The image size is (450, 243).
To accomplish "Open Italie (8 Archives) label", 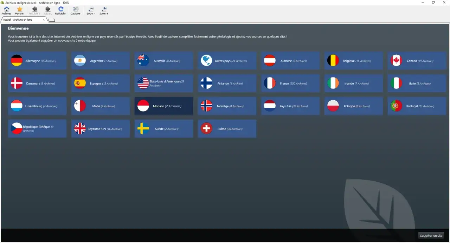I will 420,84.
